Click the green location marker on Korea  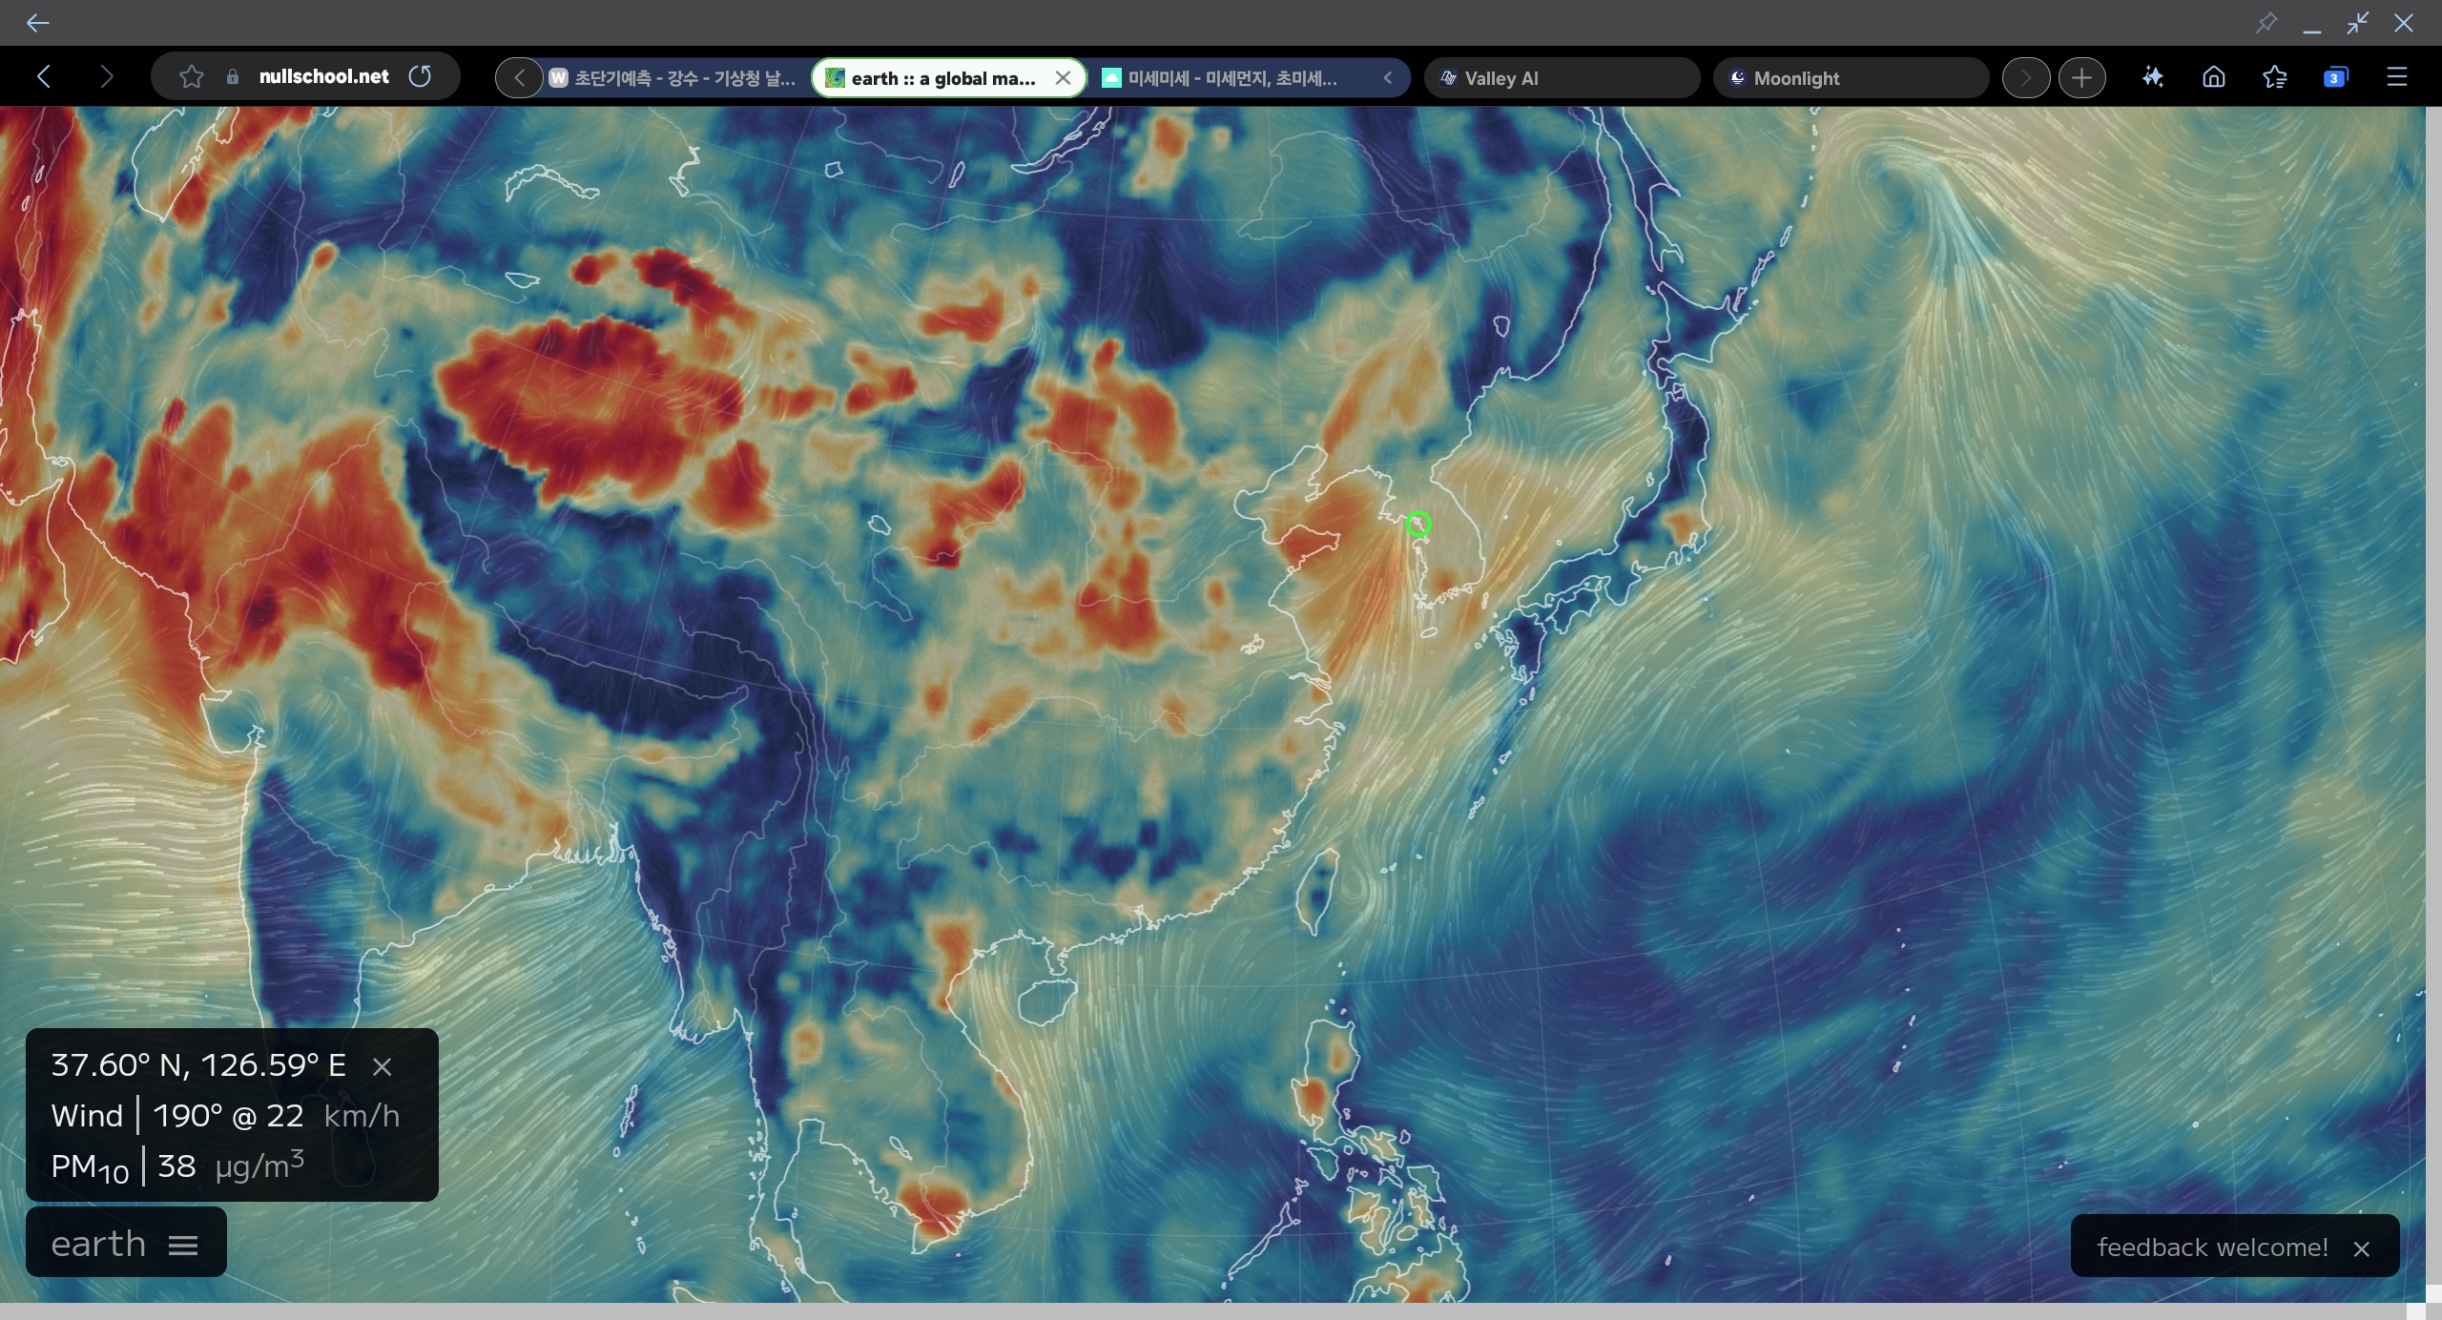click(x=1418, y=524)
